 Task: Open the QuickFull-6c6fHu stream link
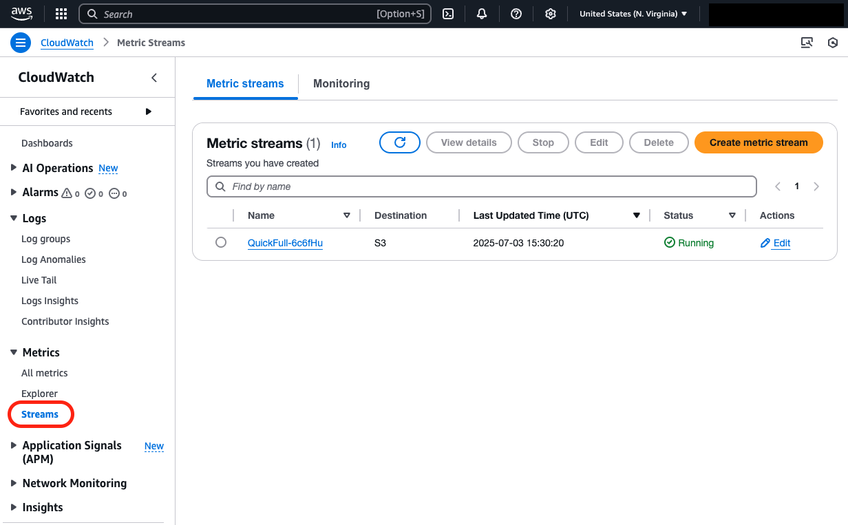pyautogui.click(x=285, y=243)
